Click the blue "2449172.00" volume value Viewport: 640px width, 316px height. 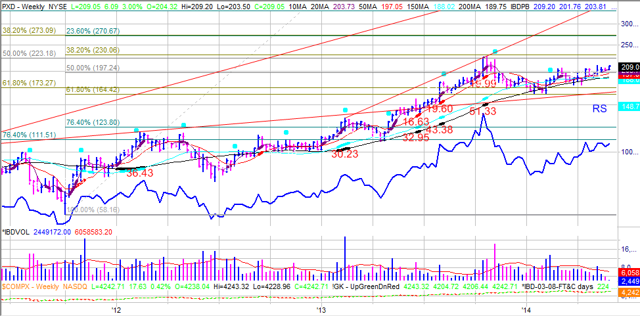point(53,232)
